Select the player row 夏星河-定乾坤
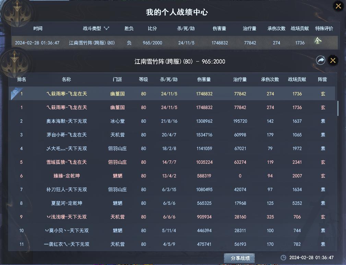Screen dimensions: 346x265 [x=172, y=203]
